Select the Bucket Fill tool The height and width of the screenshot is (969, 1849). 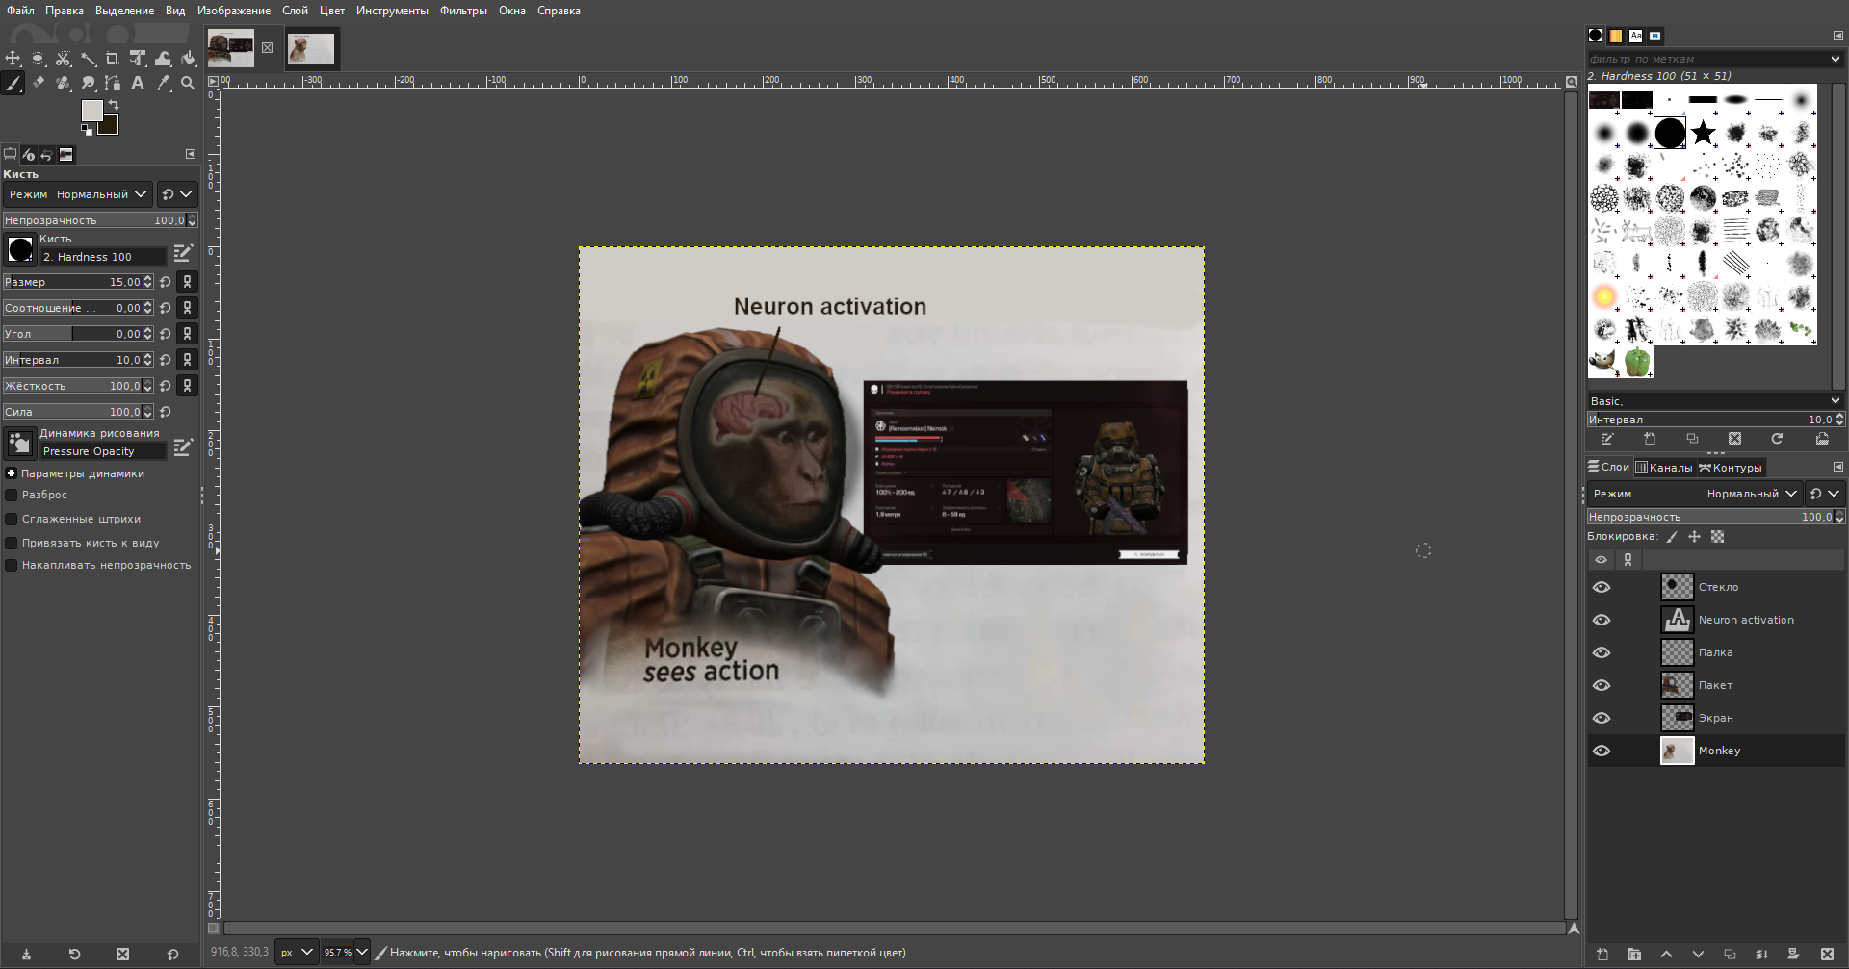click(188, 58)
